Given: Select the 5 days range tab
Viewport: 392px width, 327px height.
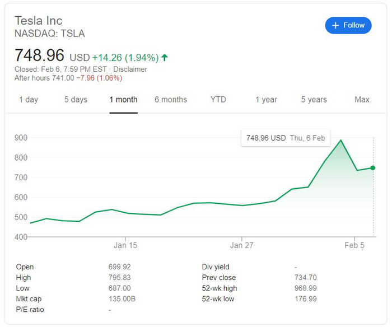Looking at the screenshot, I should 76,100.
